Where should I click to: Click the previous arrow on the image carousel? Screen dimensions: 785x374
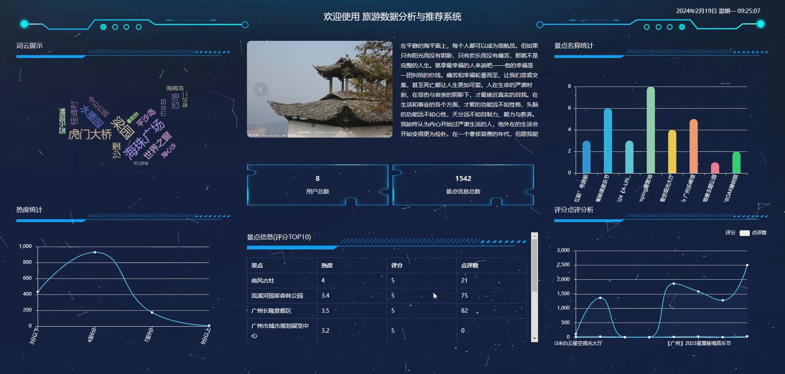coord(261,89)
